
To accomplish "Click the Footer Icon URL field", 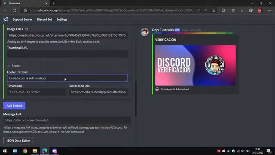I will 98,92.
